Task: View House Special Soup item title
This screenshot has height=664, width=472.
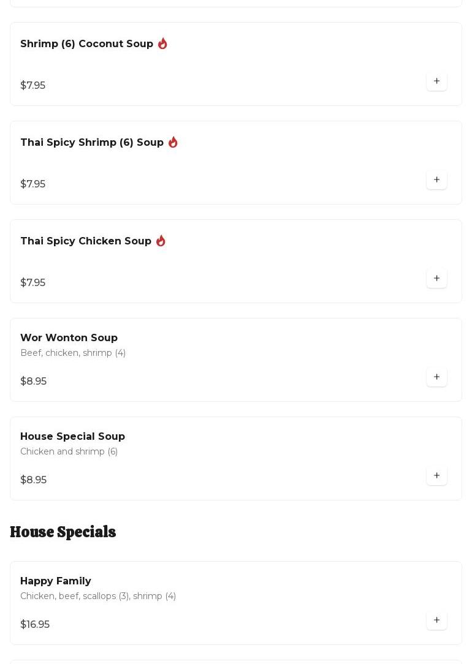Action: click(72, 437)
